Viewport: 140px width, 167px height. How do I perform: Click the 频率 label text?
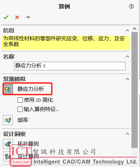(x=23, y=120)
